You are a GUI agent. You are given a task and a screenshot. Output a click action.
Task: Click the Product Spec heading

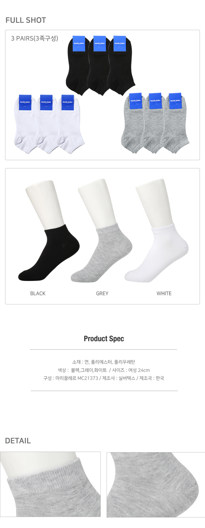click(x=104, y=339)
